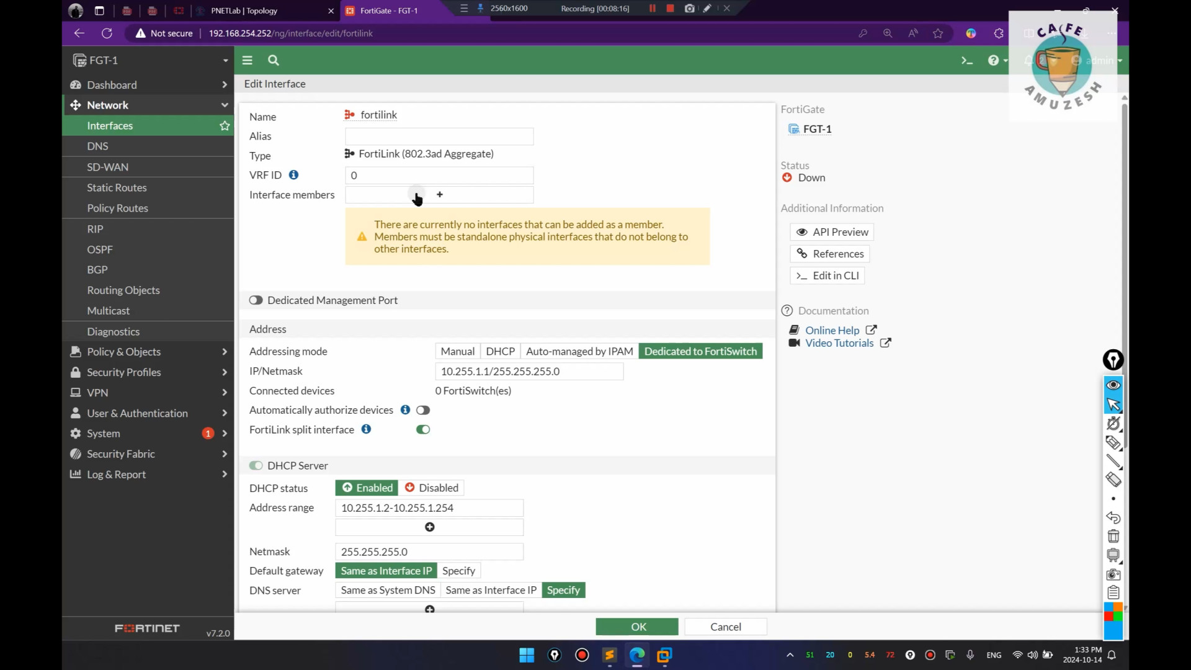Screen dimensions: 1191x670
Task: Select Manual addressing mode
Action: click(x=458, y=352)
